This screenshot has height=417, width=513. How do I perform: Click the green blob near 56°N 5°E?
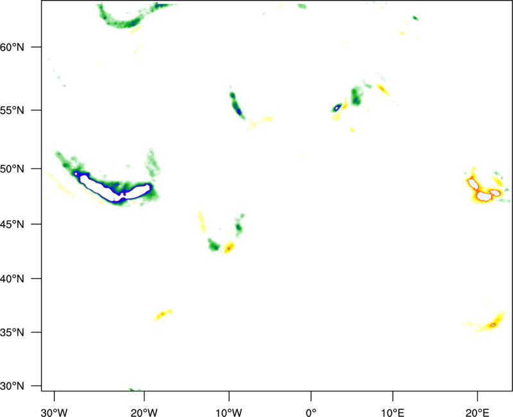356,96
